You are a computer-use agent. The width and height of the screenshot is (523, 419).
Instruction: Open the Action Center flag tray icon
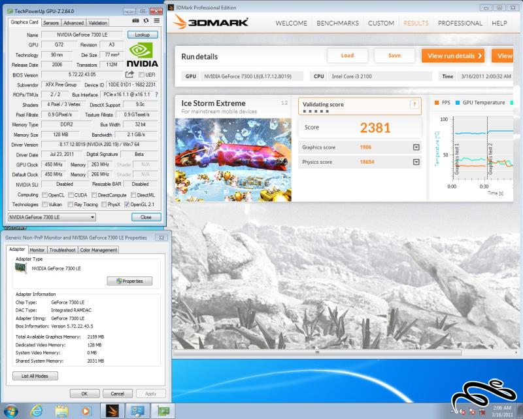[x=472, y=412]
